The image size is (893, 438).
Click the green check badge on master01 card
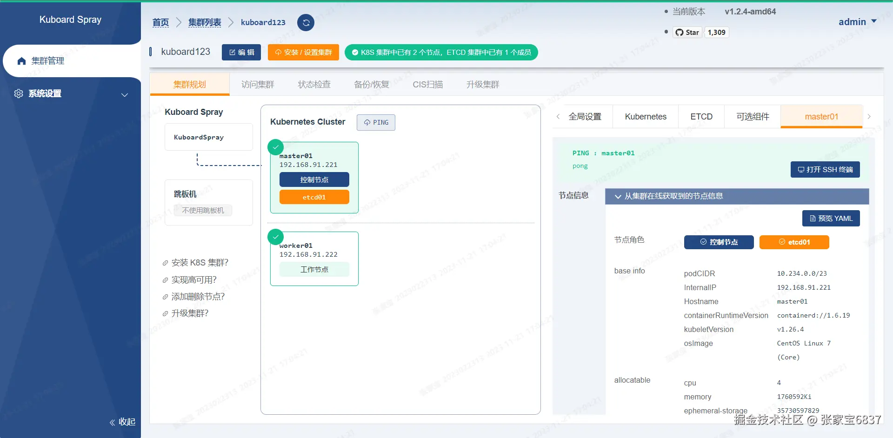(276, 147)
